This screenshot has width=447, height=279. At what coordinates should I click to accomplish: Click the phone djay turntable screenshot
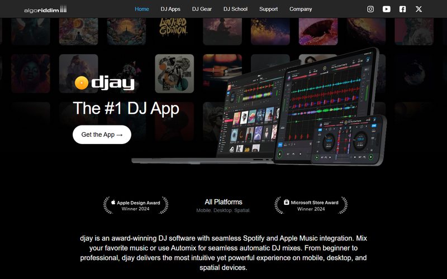pyautogui.click(x=348, y=139)
